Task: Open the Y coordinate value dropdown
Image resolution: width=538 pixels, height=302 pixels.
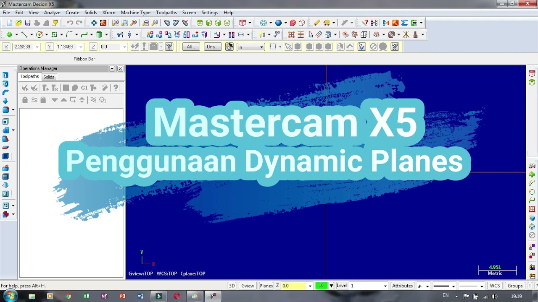Action: coord(81,47)
